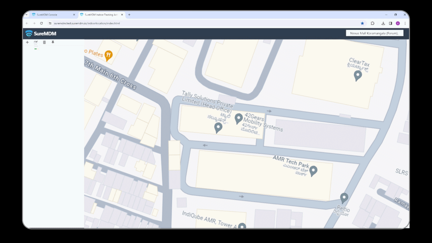Click the Tally Solutions Private Limited label
Image resolution: width=432 pixels, height=243 pixels.
[x=207, y=102]
